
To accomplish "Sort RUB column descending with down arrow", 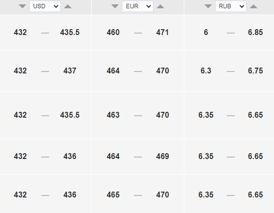I will [x=208, y=6].
